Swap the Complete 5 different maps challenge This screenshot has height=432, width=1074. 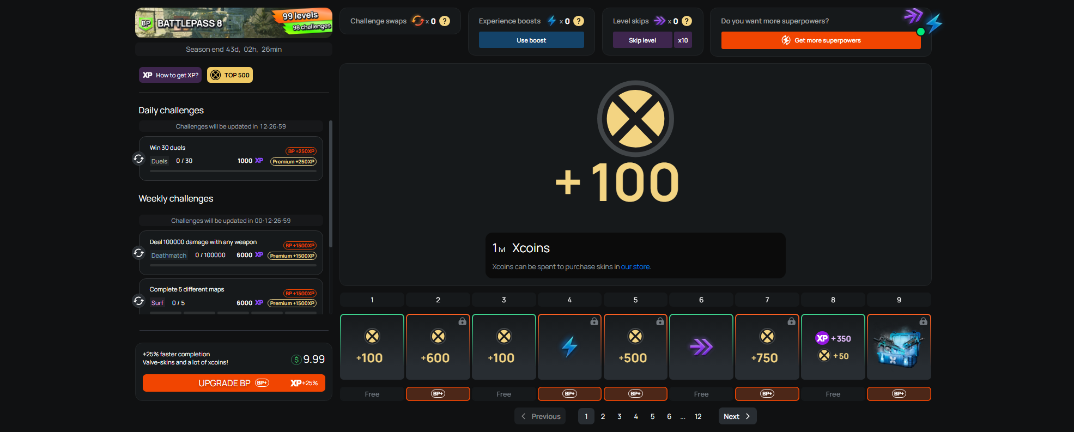coord(139,301)
